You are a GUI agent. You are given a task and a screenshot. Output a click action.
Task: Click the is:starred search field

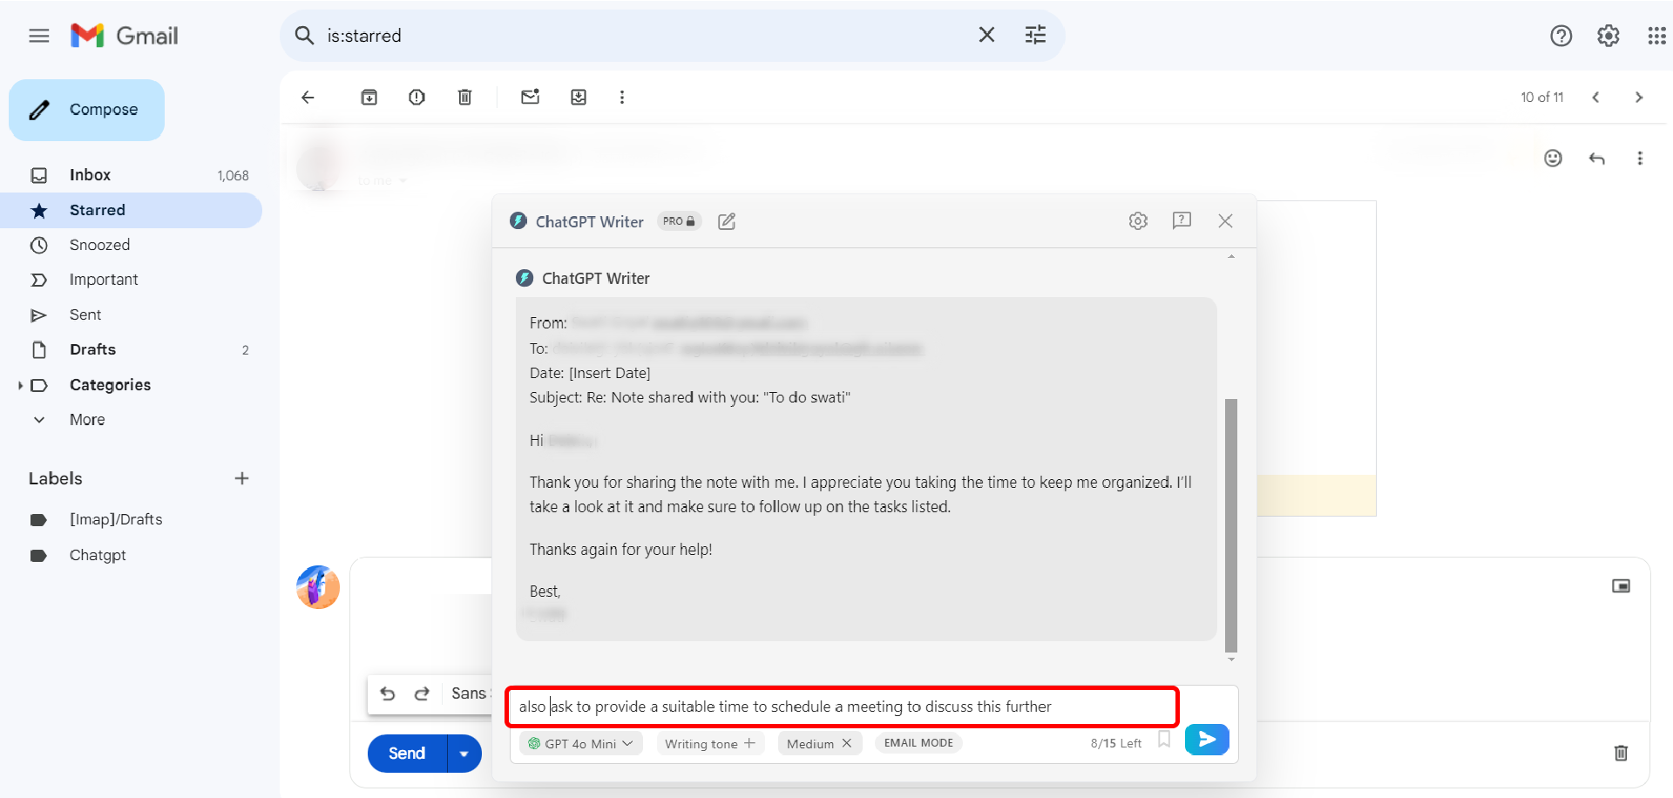(645, 36)
